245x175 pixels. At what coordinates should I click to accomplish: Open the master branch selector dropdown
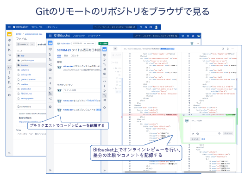click(x=23, y=44)
